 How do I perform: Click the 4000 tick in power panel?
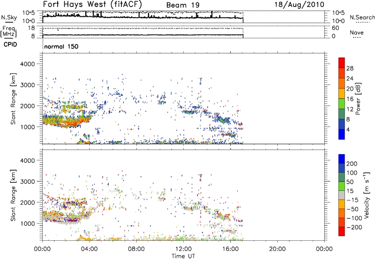[27, 64]
